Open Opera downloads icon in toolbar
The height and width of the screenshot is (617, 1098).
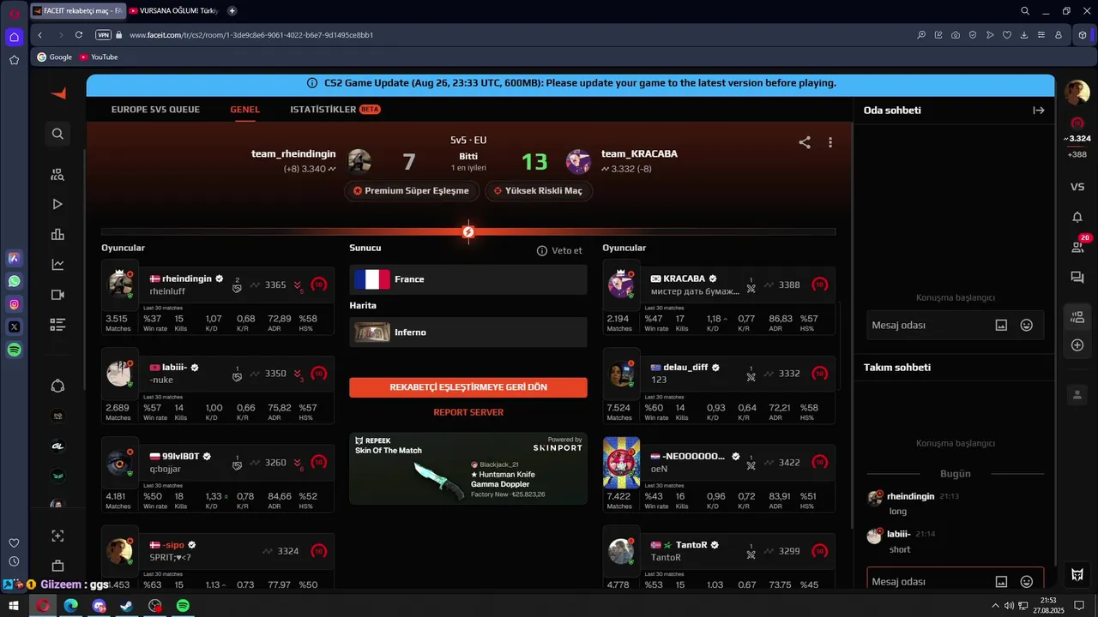(x=1024, y=35)
